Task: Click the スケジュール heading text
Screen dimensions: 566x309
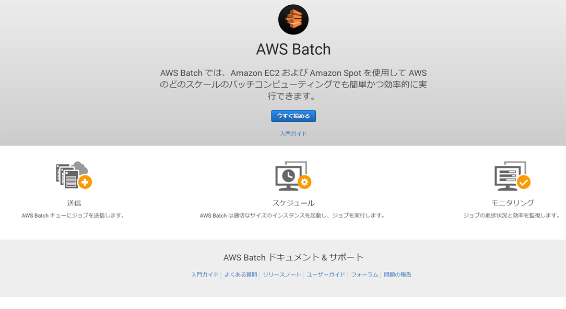Action: point(293,203)
